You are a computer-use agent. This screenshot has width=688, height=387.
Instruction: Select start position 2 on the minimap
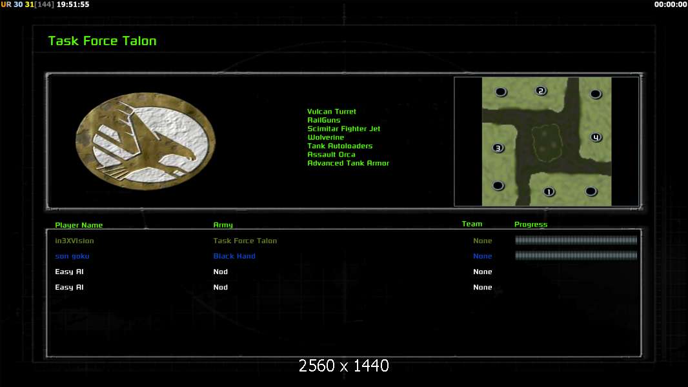click(541, 91)
